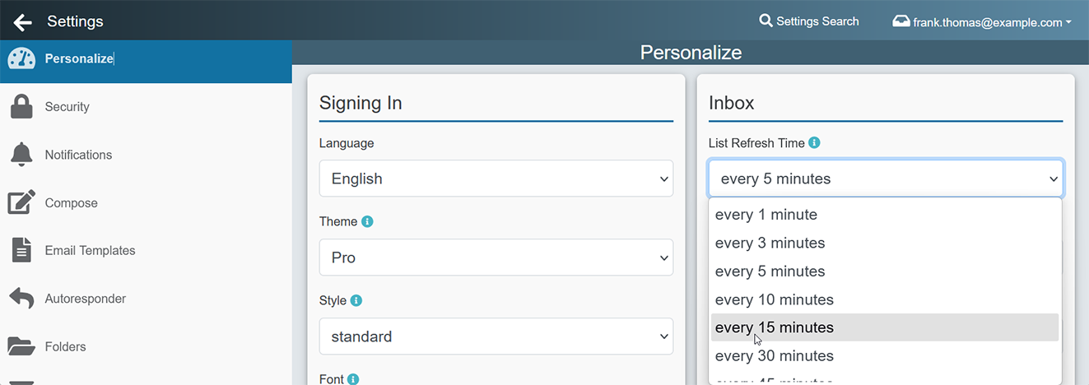Click the Folders open-folder icon

(21, 346)
